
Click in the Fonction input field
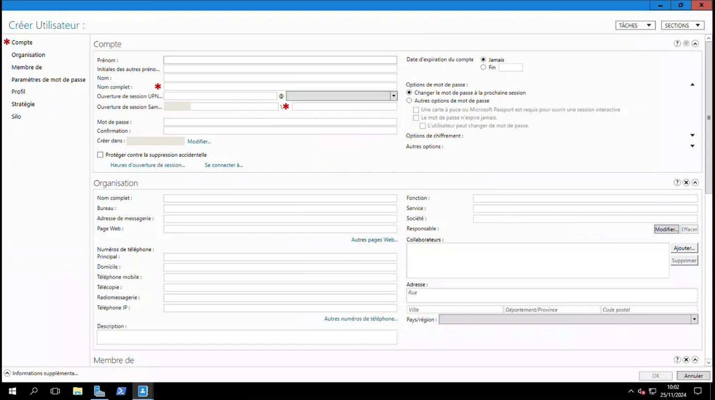pyautogui.click(x=585, y=198)
